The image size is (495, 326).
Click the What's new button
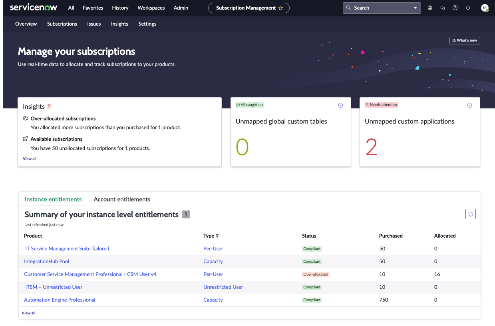pyautogui.click(x=465, y=40)
